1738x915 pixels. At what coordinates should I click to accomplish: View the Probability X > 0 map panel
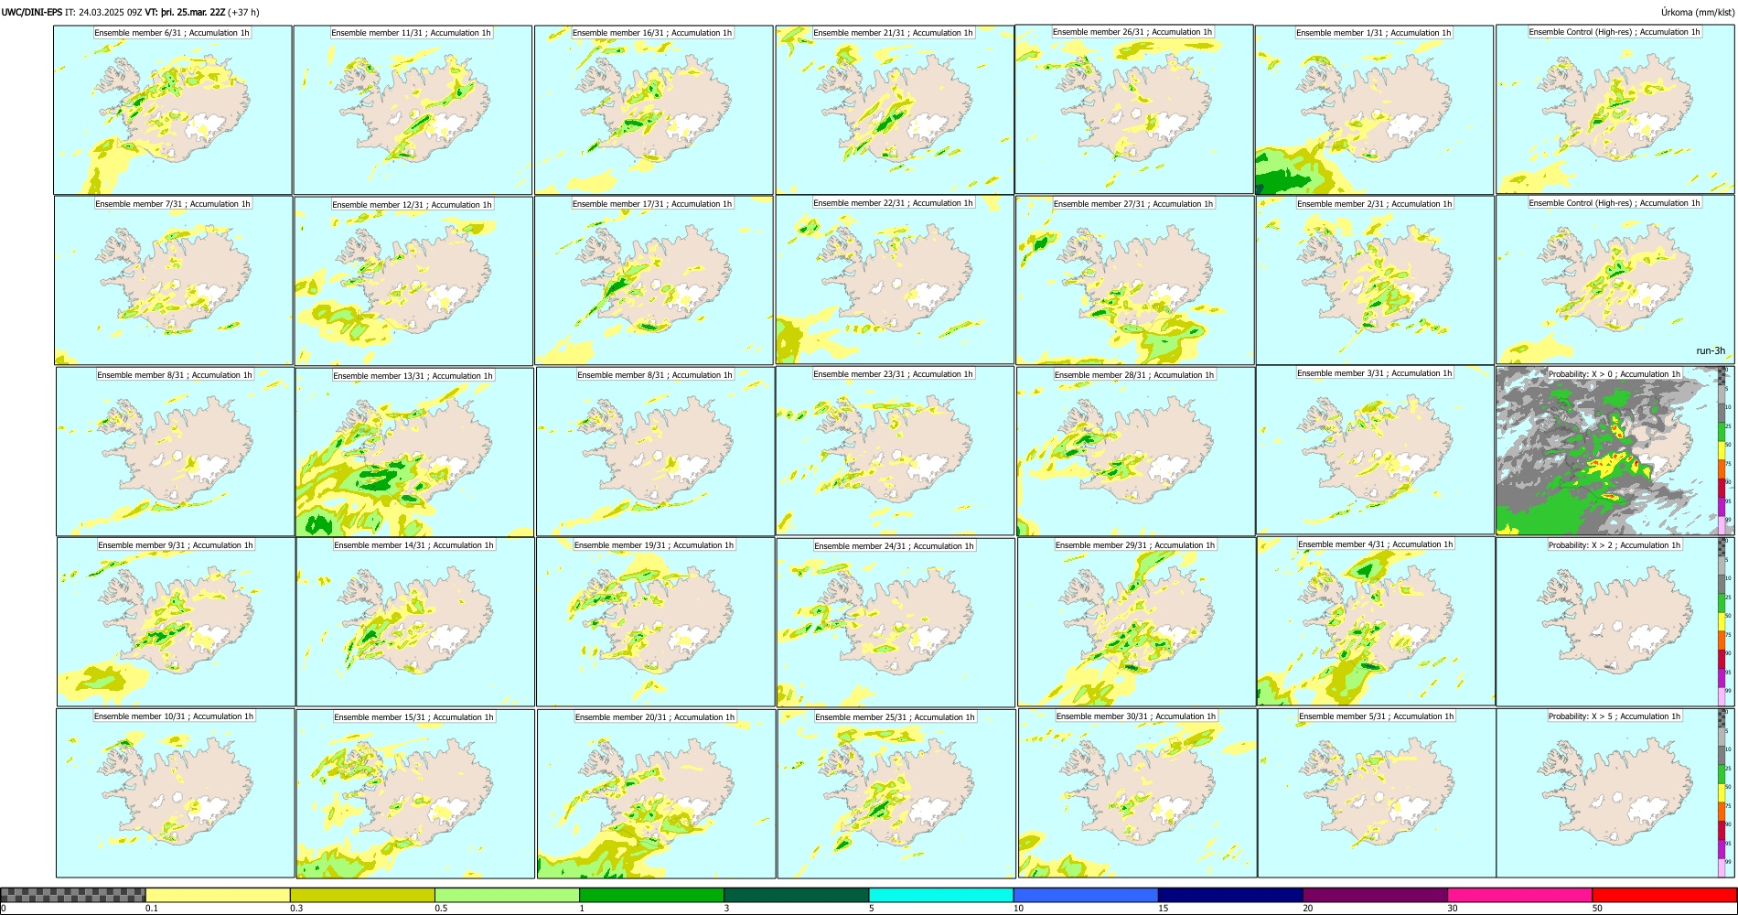coord(1615,451)
